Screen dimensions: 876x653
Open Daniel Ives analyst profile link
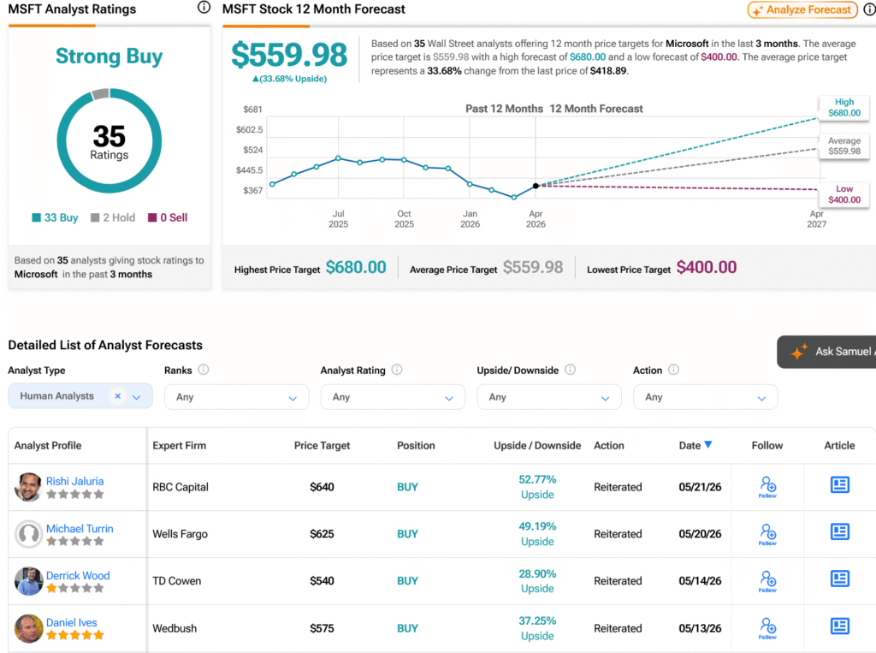tap(72, 622)
